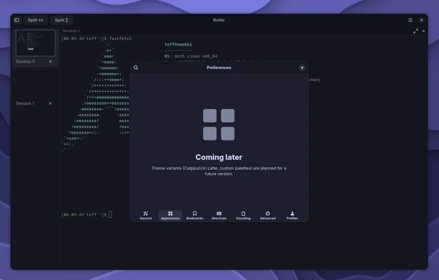The image size is (439, 280).
Task: Open the Profiles tab
Action: [x=292, y=216]
